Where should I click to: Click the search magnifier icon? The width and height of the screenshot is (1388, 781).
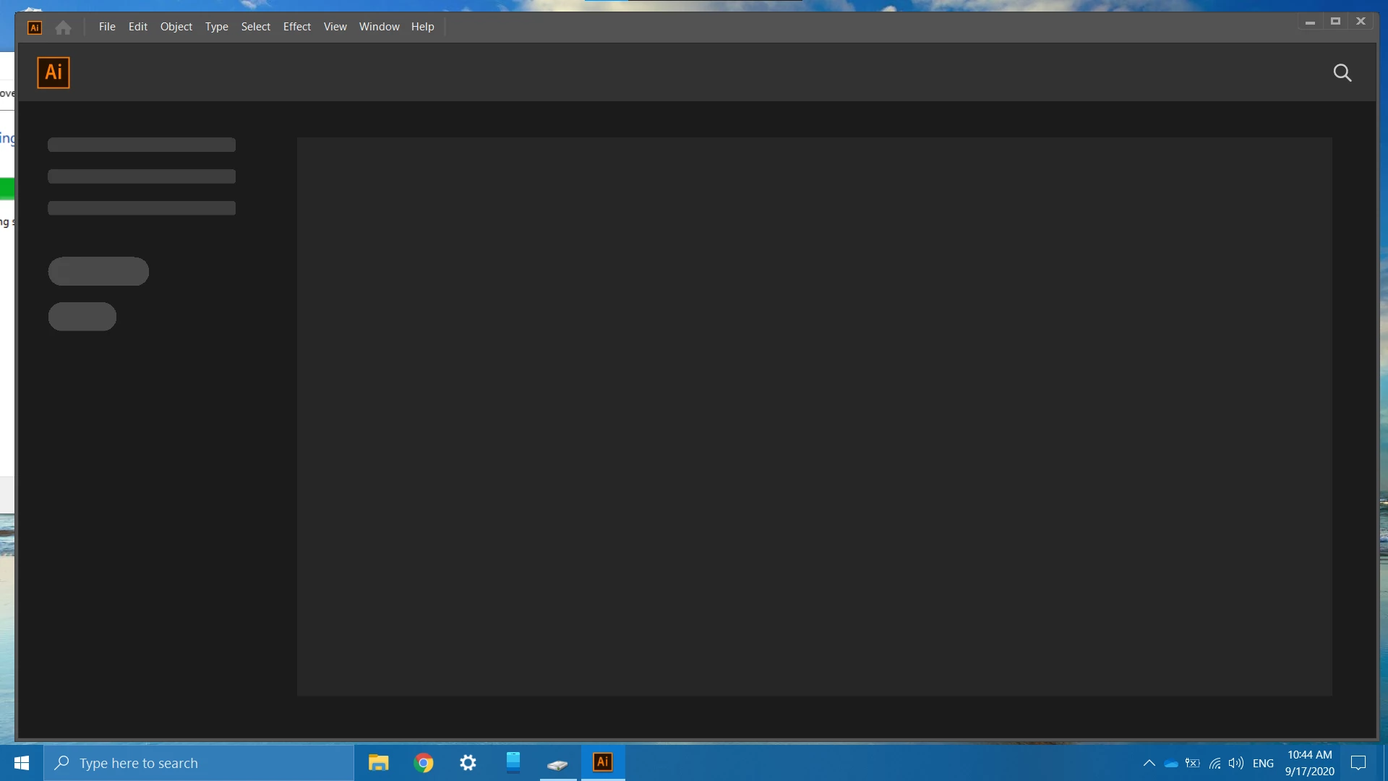click(1342, 72)
